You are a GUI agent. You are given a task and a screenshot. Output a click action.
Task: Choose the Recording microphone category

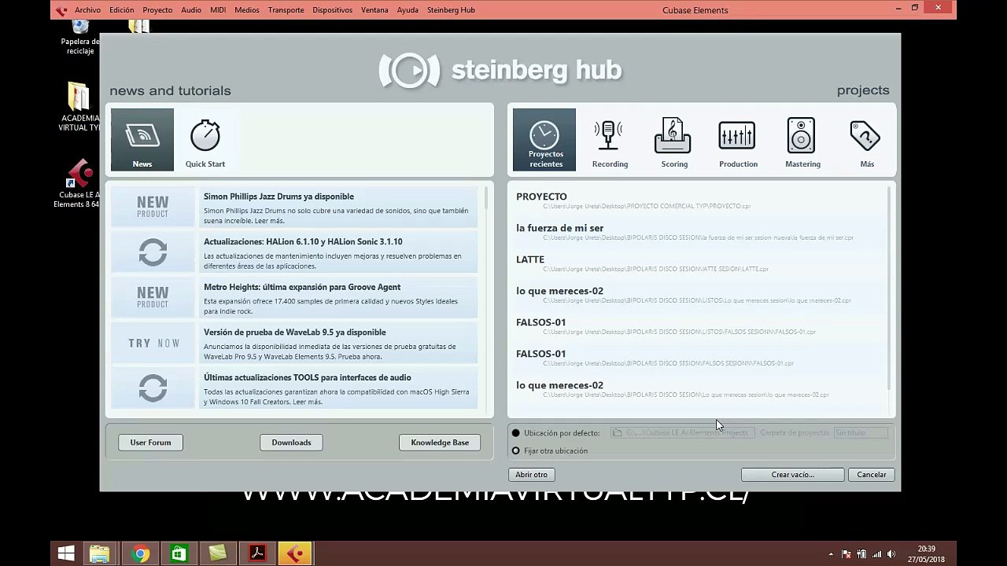coord(610,140)
